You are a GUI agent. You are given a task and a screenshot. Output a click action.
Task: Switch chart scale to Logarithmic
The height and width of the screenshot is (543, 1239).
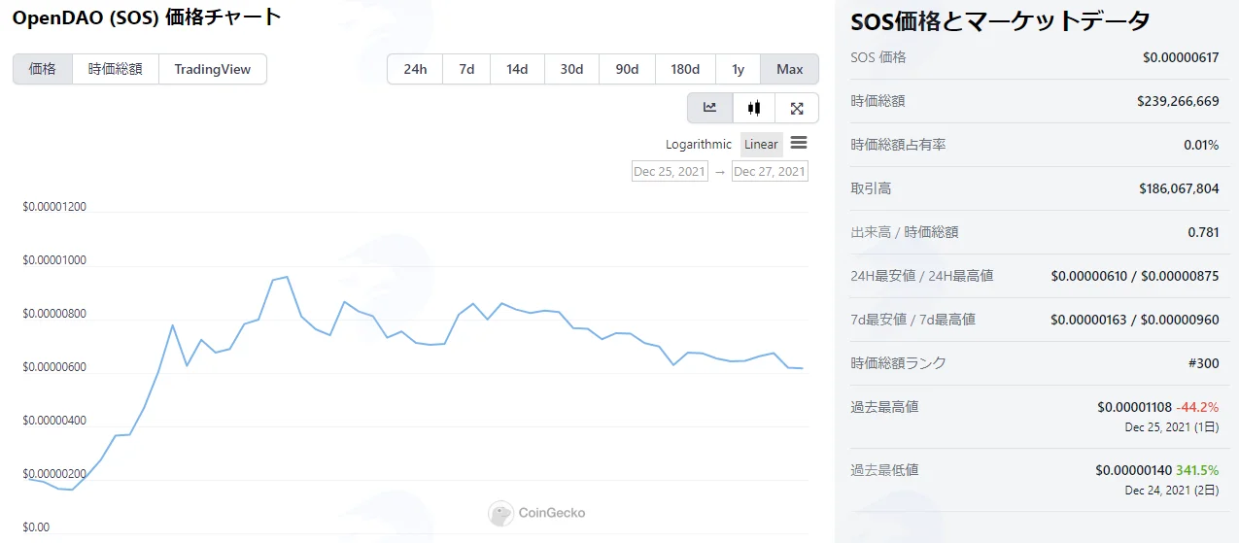pyautogui.click(x=699, y=144)
